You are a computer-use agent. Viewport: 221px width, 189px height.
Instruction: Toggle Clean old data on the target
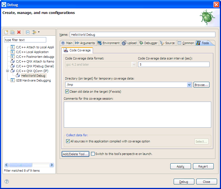pos(67,92)
